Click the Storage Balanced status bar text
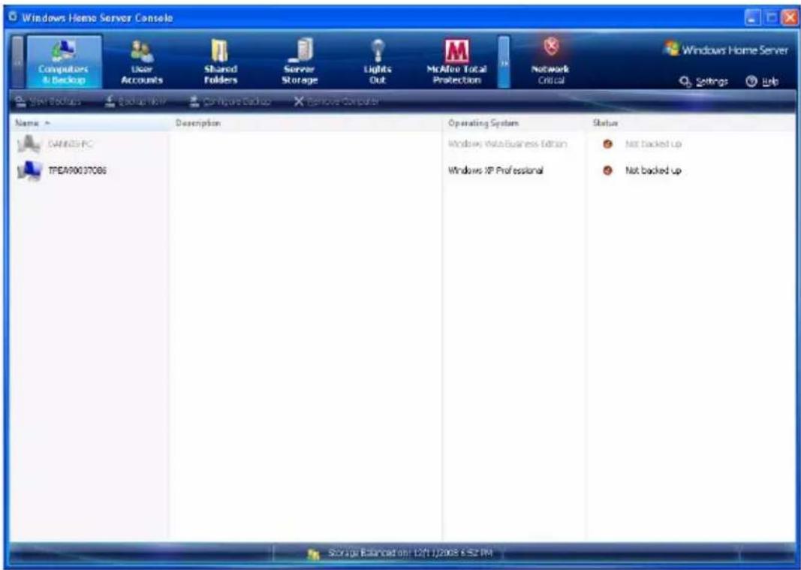Image resolution: width=801 pixels, height=570 pixels. click(410, 553)
